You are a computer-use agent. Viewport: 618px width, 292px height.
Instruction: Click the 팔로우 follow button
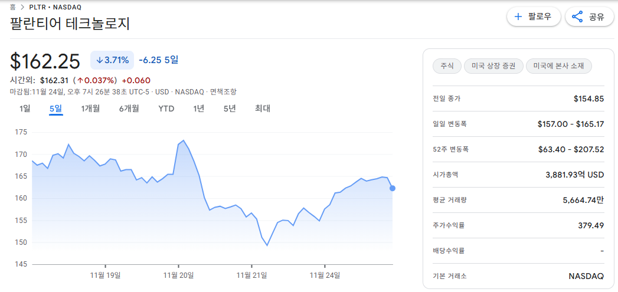tap(534, 17)
